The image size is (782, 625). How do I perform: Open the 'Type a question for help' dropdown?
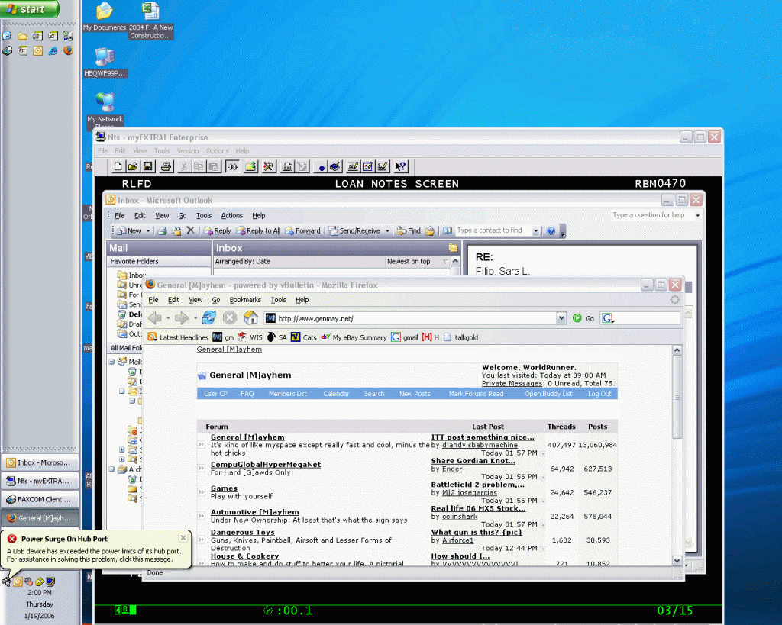[698, 215]
